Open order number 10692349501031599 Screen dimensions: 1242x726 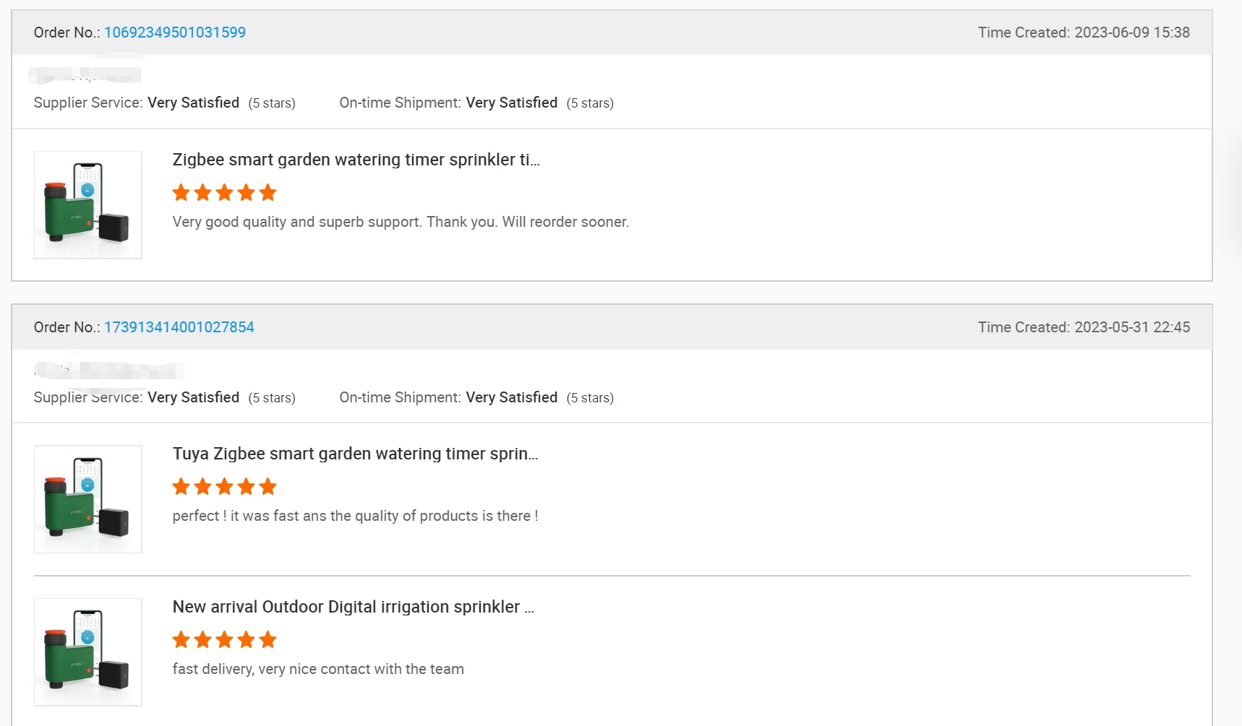[175, 33]
